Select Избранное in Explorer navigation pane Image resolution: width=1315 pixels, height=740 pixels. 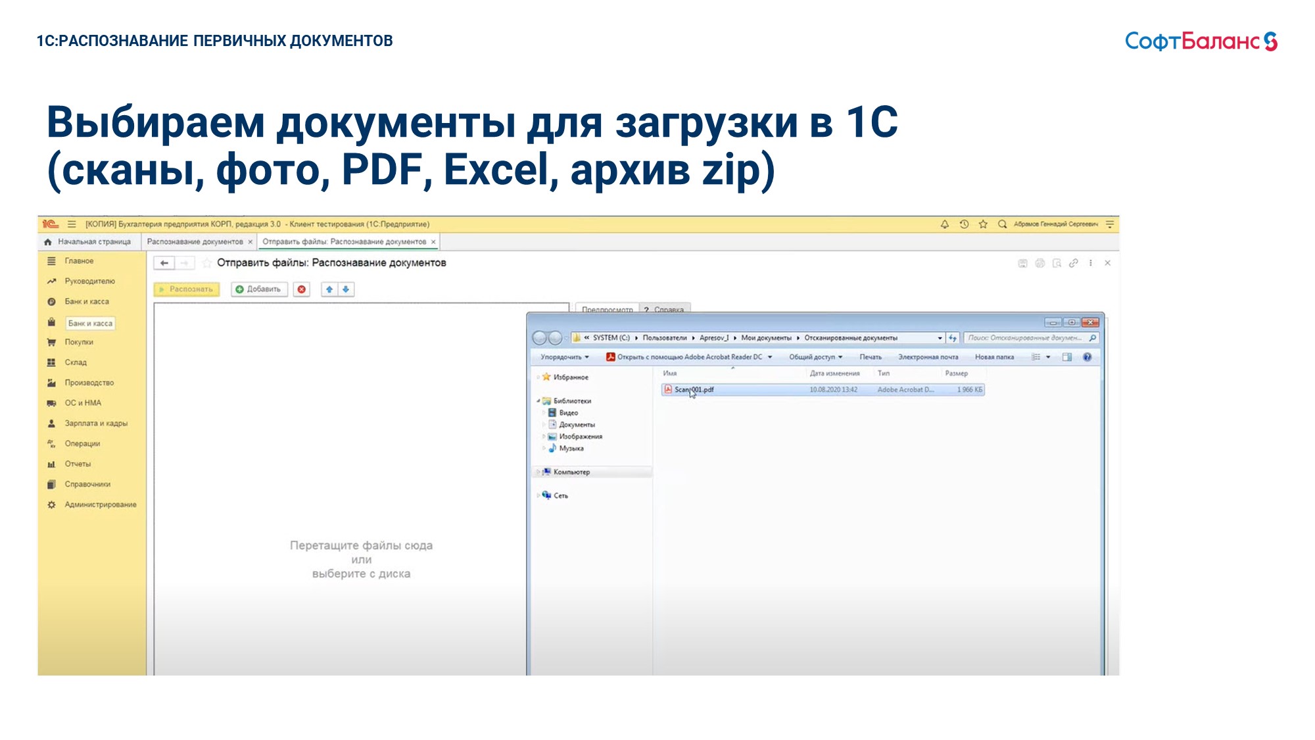(571, 378)
